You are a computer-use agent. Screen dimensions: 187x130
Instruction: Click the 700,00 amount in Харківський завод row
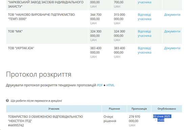pos(119,2)
